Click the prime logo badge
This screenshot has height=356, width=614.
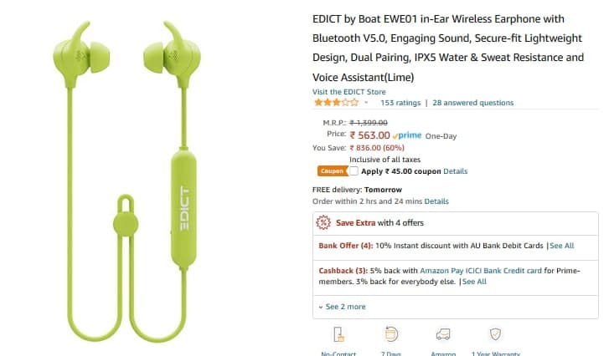tap(407, 135)
